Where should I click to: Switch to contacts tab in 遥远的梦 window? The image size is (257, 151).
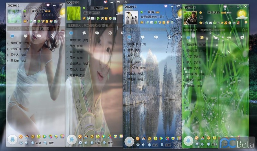12,36
